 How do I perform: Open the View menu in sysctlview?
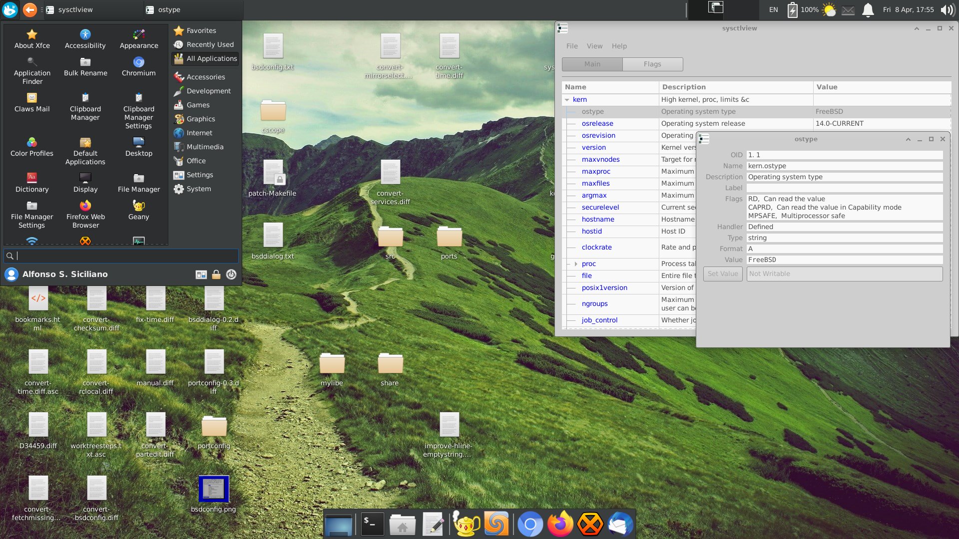click(x=594, y=46)
